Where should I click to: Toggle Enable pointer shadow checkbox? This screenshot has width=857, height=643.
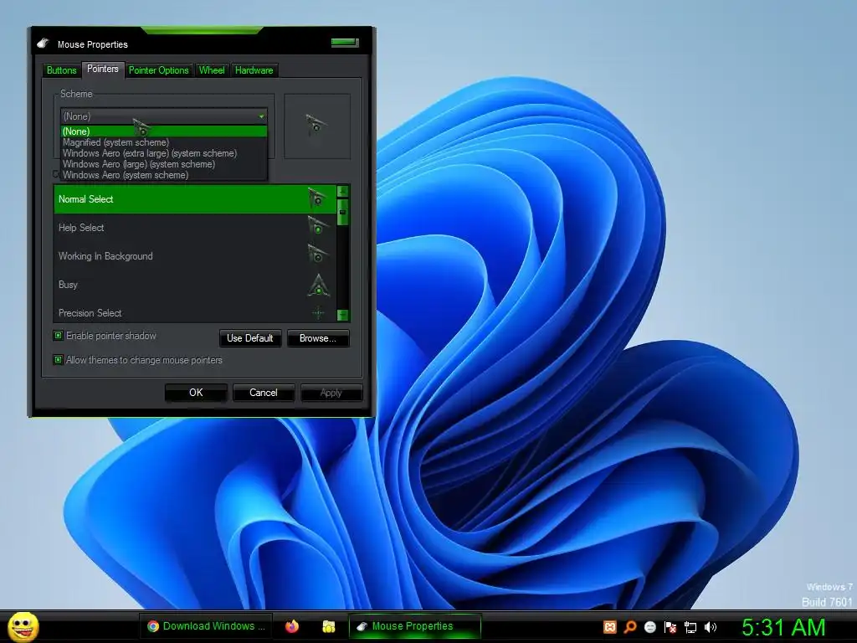[58, 335]
